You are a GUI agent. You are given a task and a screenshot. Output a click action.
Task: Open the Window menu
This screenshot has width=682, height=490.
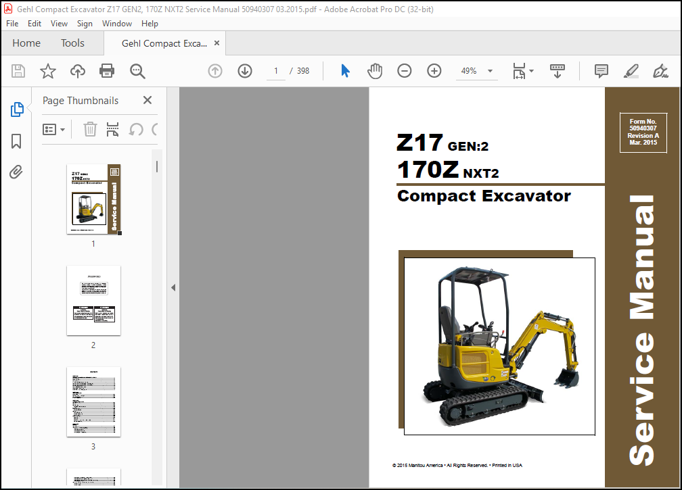[x=117, y=24]
